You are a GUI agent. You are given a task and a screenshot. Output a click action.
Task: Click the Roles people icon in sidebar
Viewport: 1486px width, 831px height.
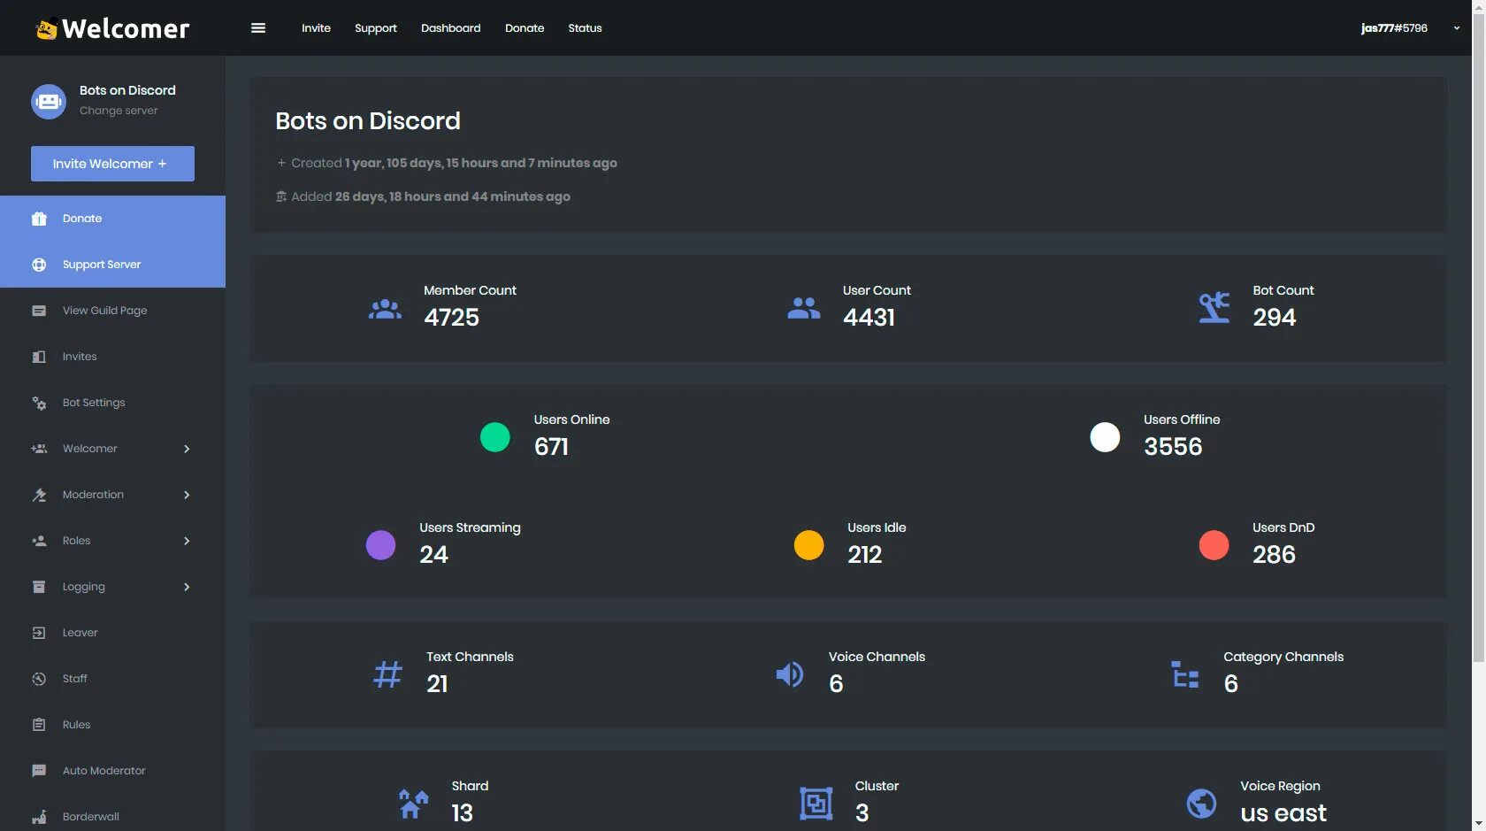pos(39,541)
